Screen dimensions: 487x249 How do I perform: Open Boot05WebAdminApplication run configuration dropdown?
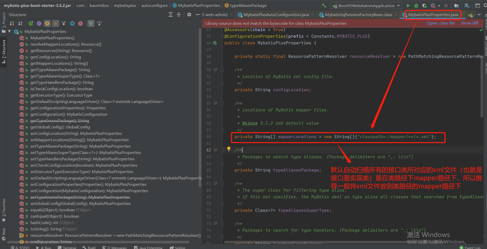pos(366,6)
